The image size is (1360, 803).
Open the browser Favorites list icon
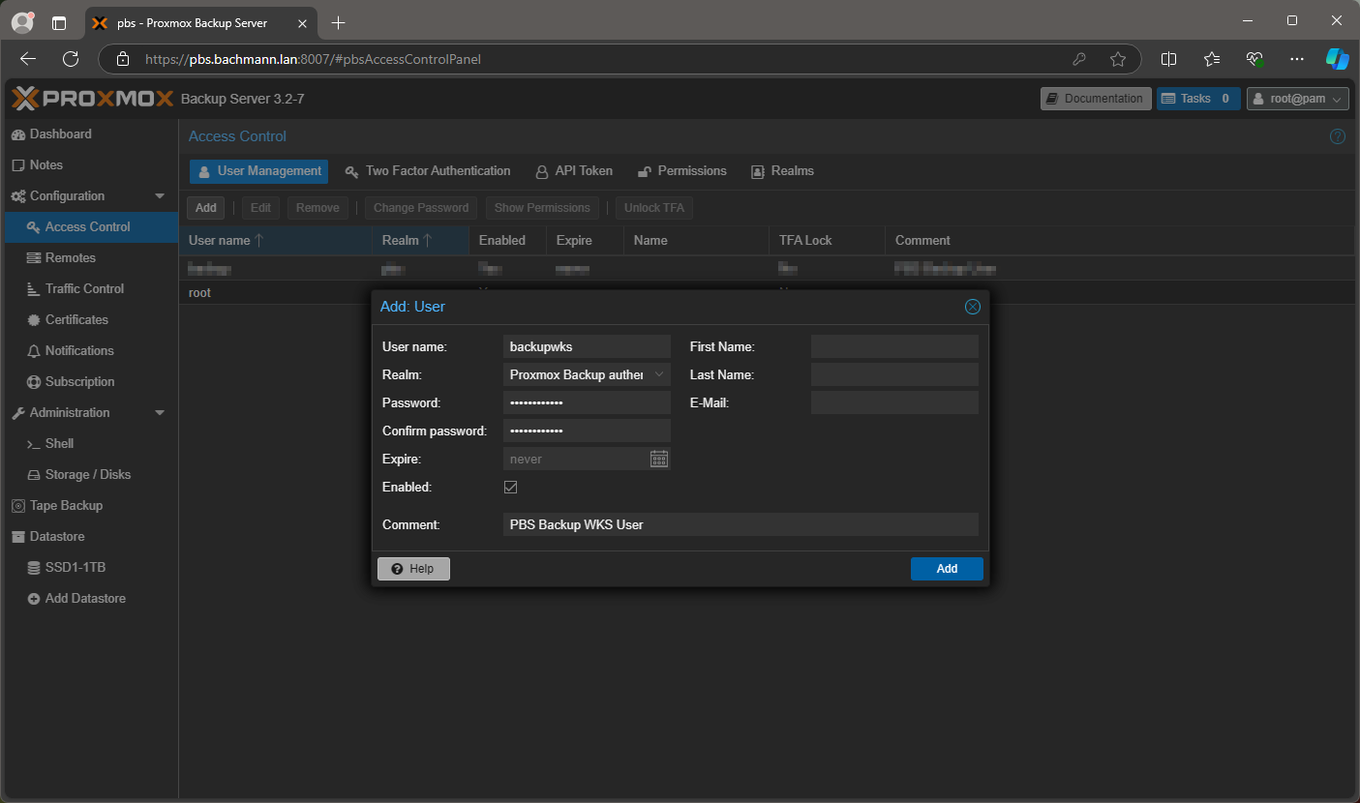tap(1211, 59)
